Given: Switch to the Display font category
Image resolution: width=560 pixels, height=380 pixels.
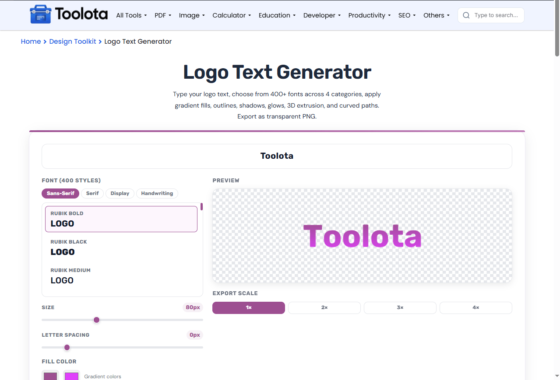Looking at the screenshot, I should [120, 193].
